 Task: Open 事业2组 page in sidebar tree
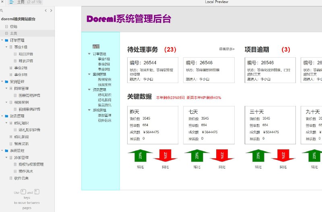coord(21,68)
